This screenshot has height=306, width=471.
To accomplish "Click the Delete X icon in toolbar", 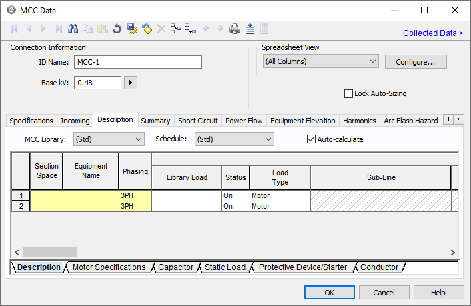I will tap(161, 29).
